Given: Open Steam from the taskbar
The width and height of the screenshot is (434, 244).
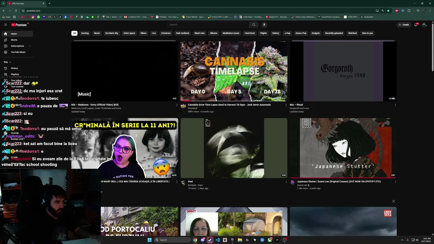Looking at the screenshot, I should 210,240.
